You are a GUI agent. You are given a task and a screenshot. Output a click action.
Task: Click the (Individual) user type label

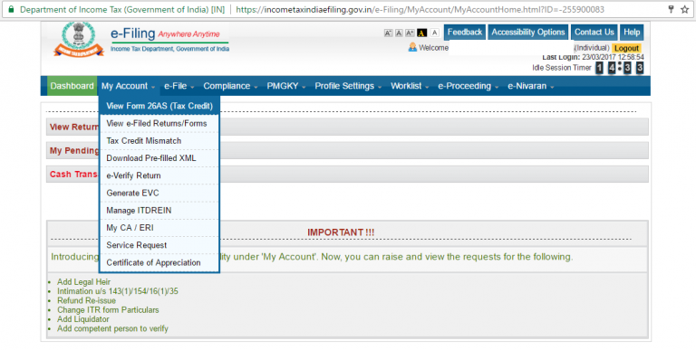(x=591, y=48)
